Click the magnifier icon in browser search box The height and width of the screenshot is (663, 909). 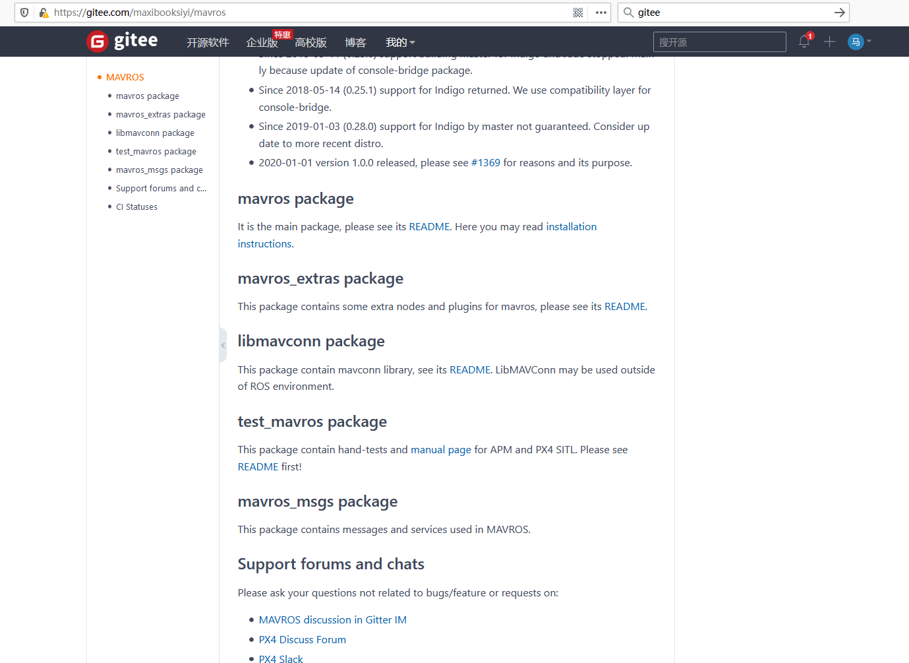click(x=629, y=13)
